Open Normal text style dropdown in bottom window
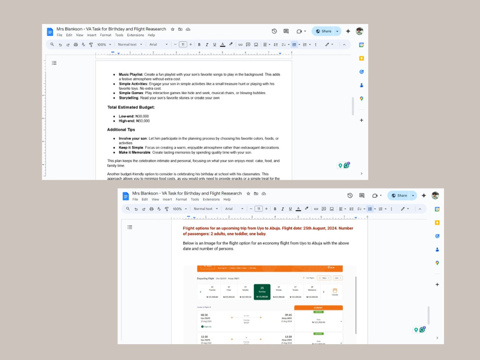 [205, 209]
